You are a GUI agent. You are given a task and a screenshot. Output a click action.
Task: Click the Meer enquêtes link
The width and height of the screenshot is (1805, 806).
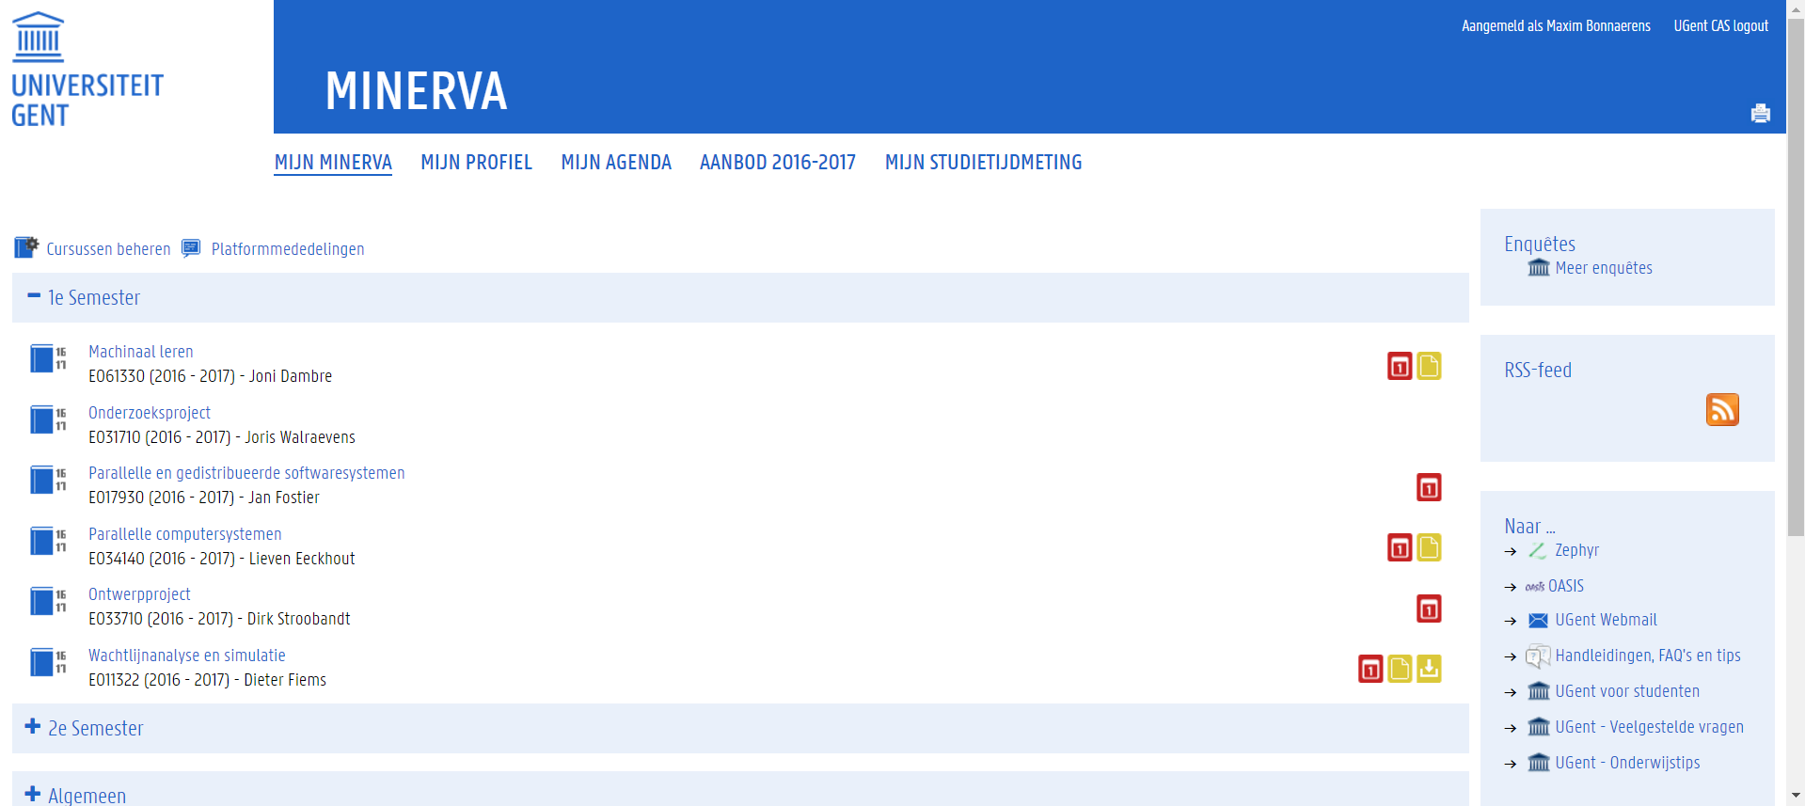[1604, 268]
